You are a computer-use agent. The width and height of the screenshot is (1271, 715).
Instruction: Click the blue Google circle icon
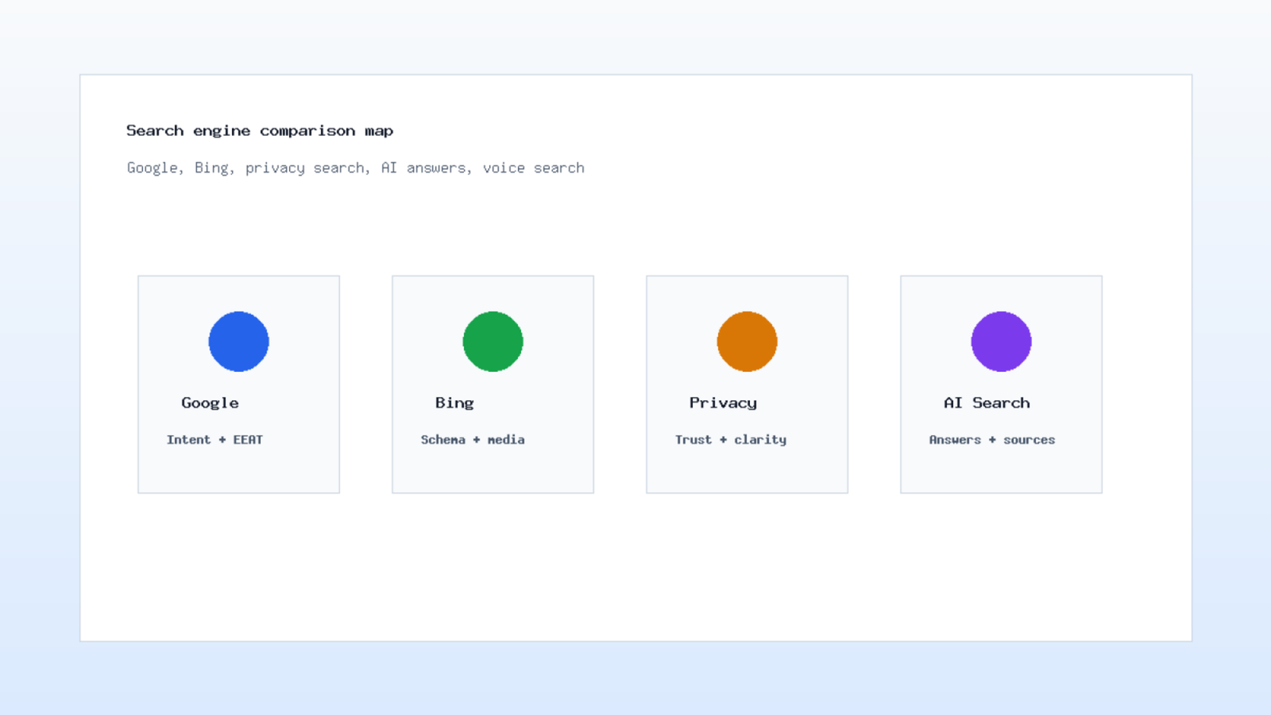pos(238,342)
